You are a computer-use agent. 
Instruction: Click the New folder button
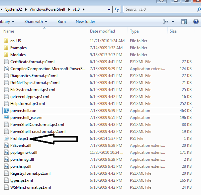click(85, 22)
